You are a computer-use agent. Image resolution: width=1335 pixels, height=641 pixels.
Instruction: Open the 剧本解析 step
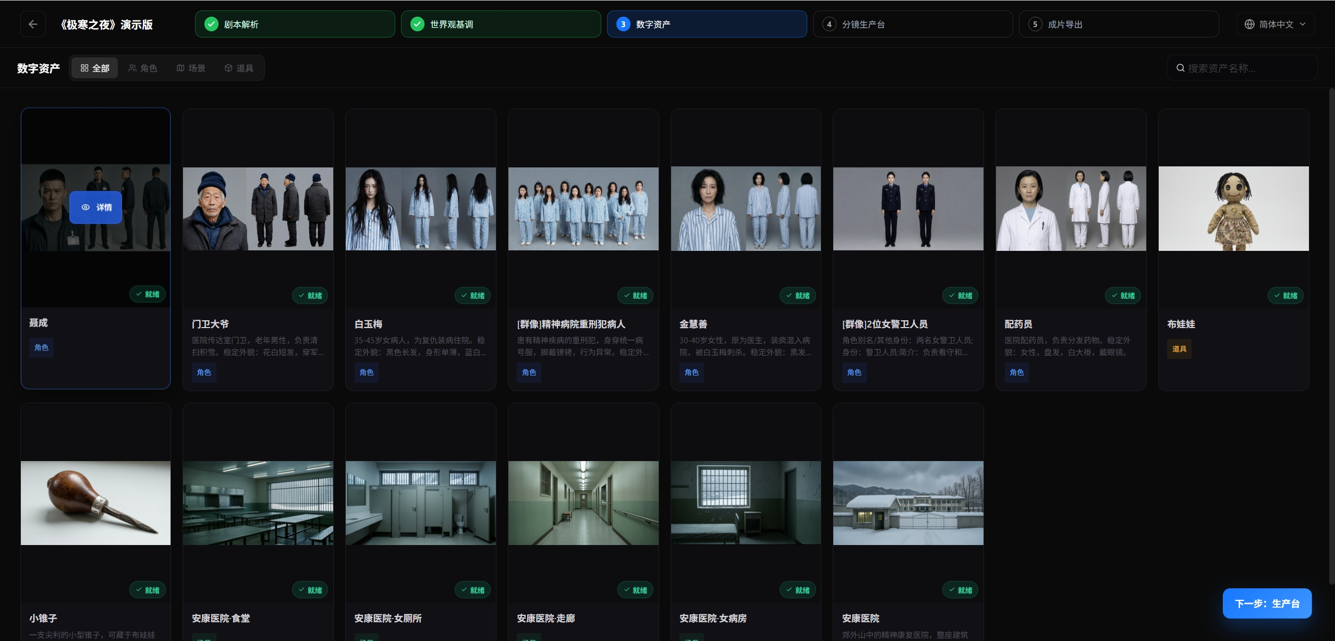tap(295, 24)
